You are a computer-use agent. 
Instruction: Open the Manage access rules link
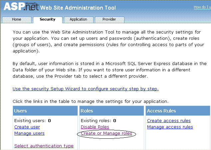(170, 127)
